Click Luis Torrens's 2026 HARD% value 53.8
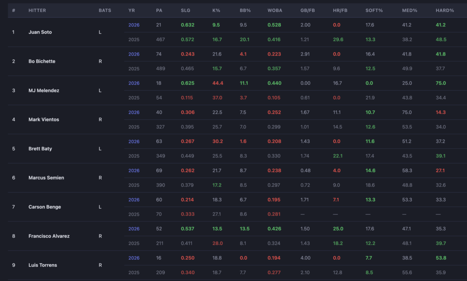 pyautogui.click(x=441, y=258)
